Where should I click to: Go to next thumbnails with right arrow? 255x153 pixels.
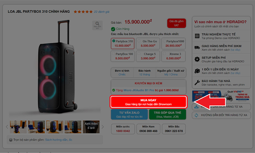click(x=103, y=127)
